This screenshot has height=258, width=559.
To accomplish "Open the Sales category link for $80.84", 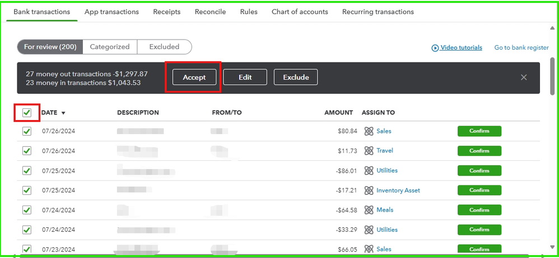I will point(384,131).
